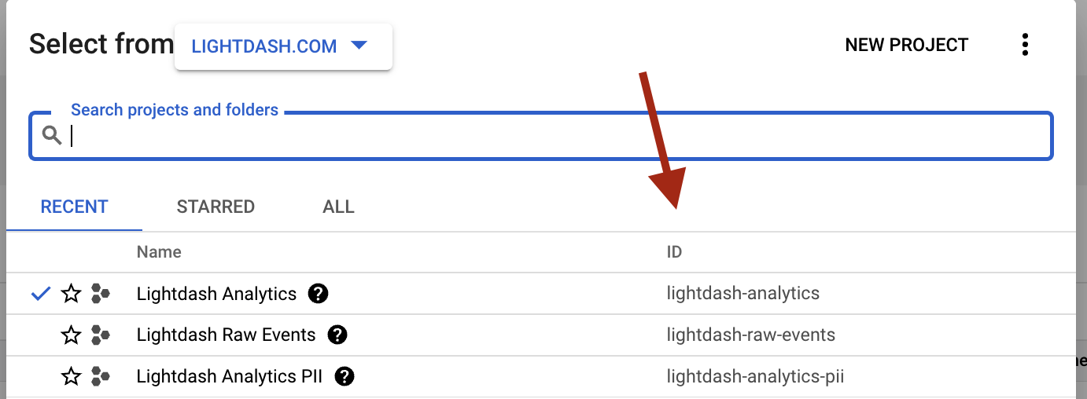The width and height of the screenshot is (1087, 399).
Task: Focus the Search projects and folders field
Action: coord(541,137)
